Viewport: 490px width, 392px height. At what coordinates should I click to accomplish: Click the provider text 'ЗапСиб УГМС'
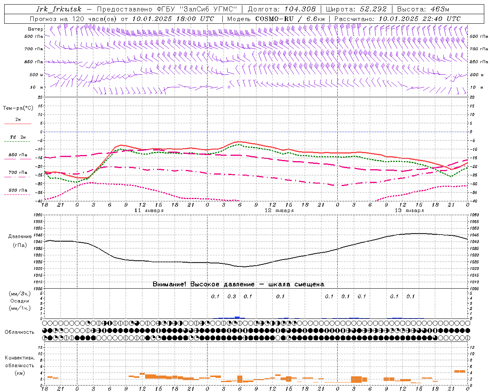pos(210,9)
